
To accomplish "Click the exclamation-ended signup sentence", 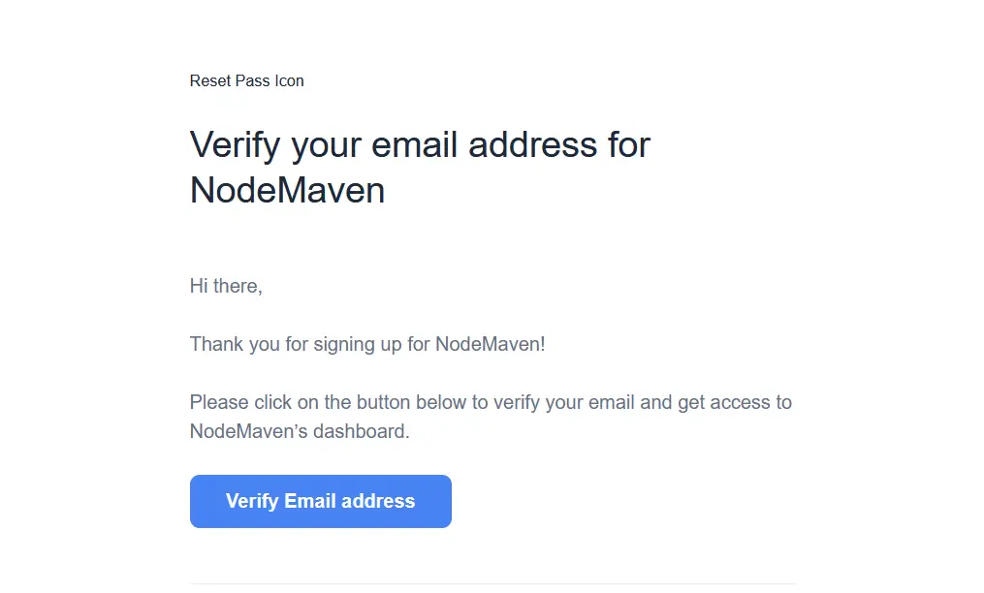I will (x=366, y=344).
